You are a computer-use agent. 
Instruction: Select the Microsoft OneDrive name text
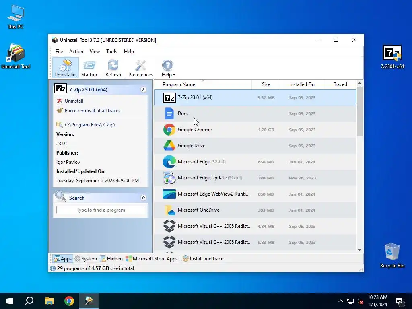(x=198, y=210)
